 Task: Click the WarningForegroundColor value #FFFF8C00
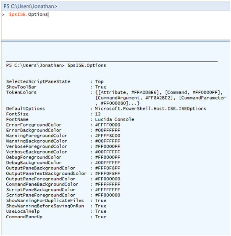click(x=108, y=136)
